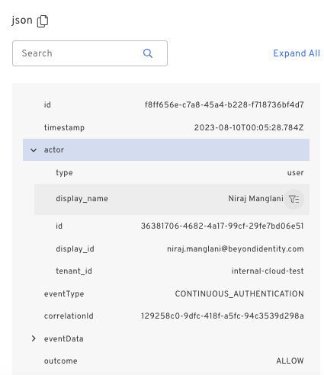The image size is (324, 375).
Task: Click the filter icon next to Niraj Manglani
Action: click(294, 199)
